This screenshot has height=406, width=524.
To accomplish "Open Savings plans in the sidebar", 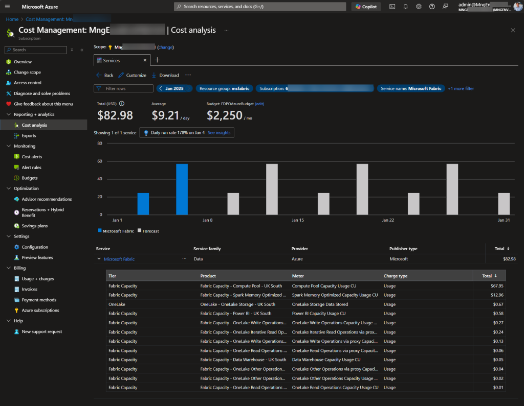I will click(34, 226).
